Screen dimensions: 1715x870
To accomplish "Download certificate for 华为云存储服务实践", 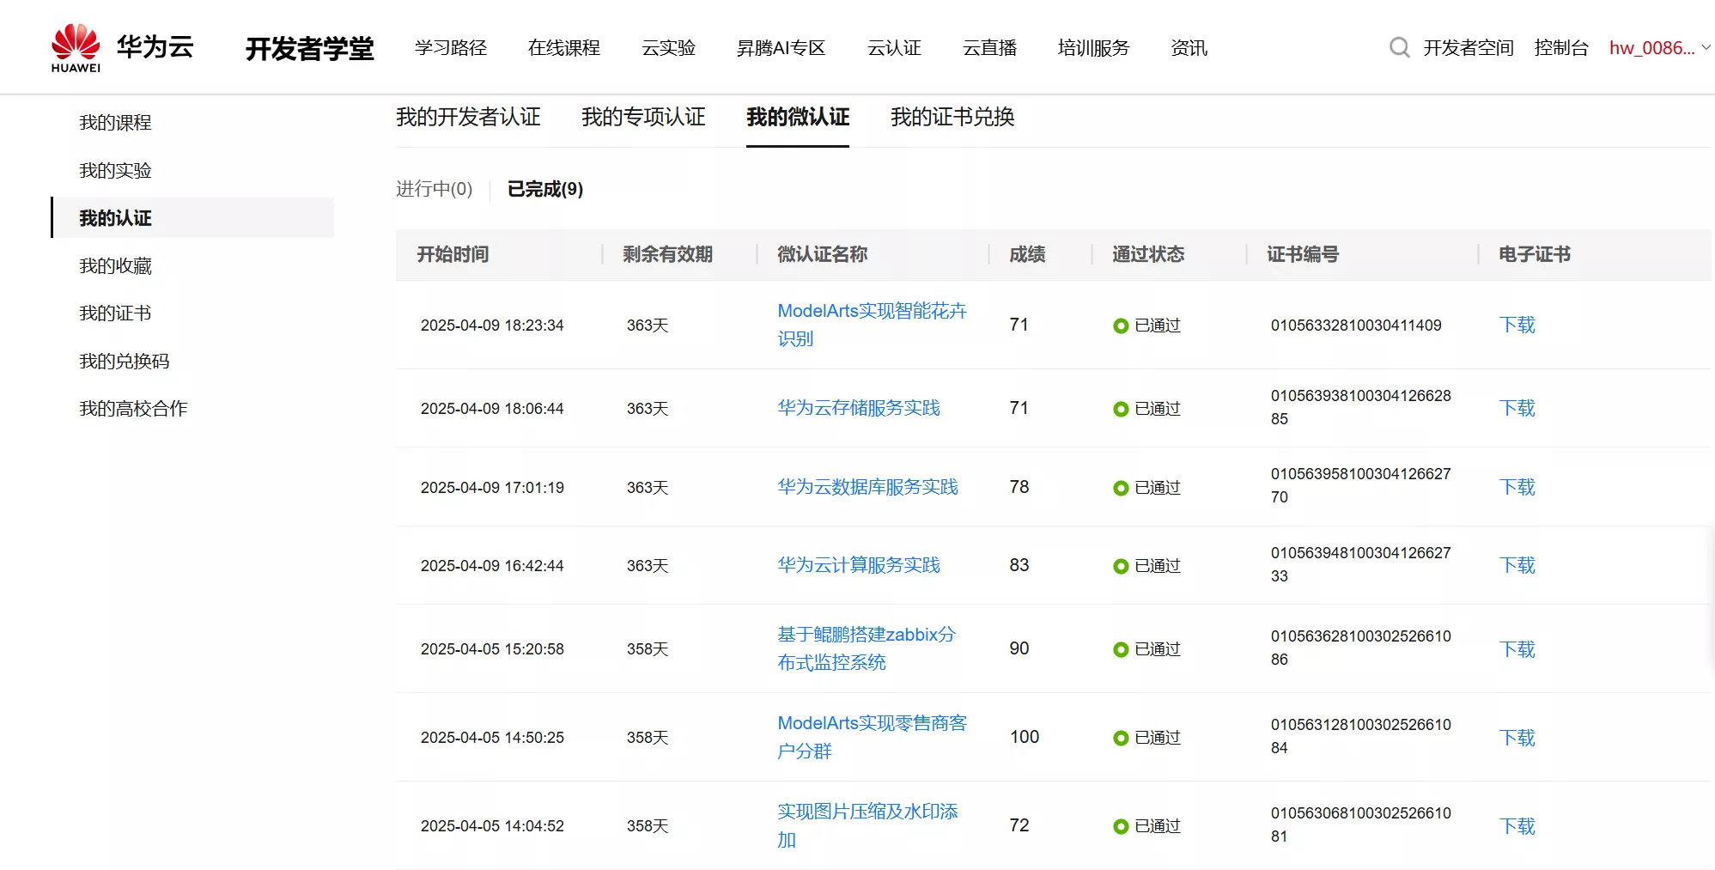I will (1517, 408).
